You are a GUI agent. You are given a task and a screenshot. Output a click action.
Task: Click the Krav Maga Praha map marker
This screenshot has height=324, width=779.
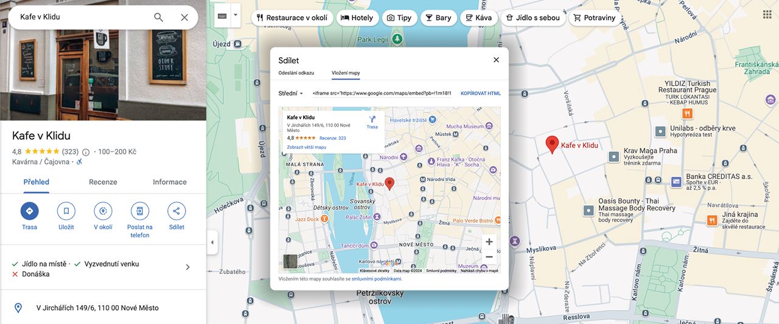pos(614,157)
